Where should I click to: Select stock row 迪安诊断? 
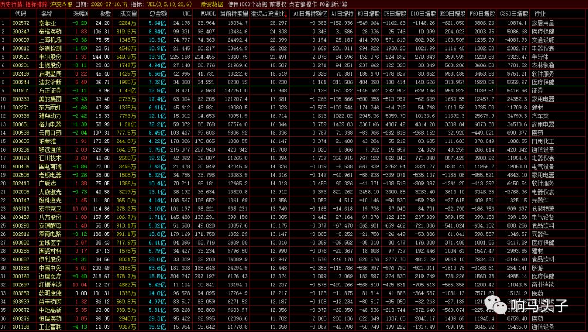[x=292, y=83]
